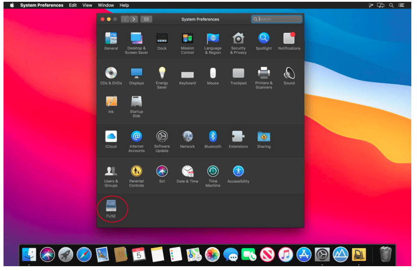Click the Show All grid button
Screen dimensions: 417x271
pos(146,19)
